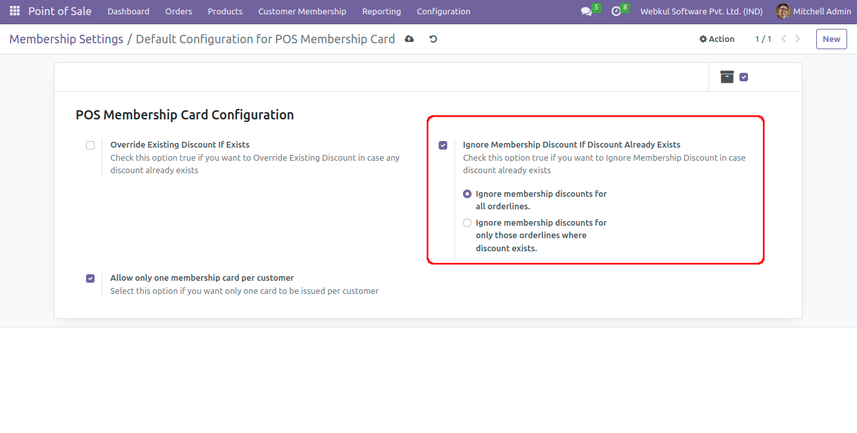Image resolution: width=857 pixels, height=433 pixels.
Task: Go to next record arrow
Action: [x=798, y=39]
